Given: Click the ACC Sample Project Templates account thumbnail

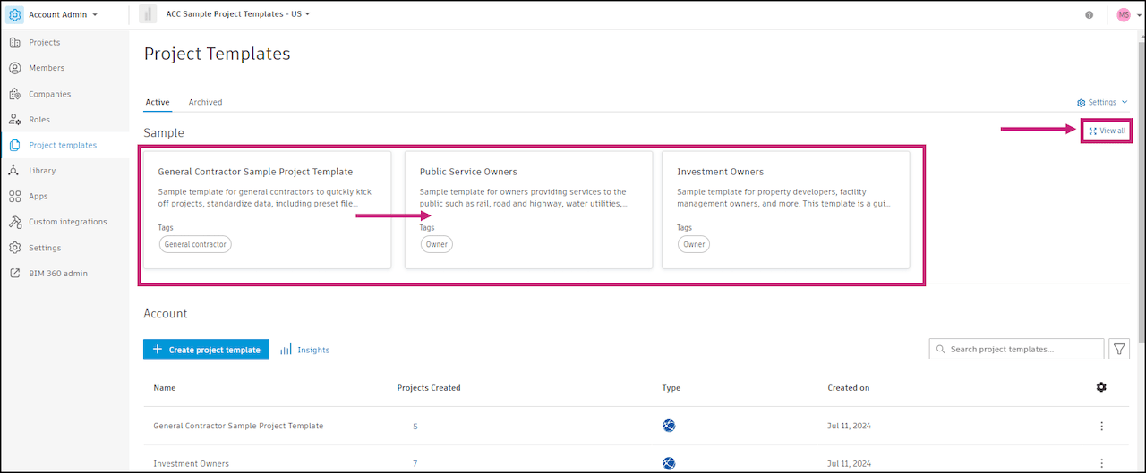Looking at the screenshot, I should coord(148,14).
